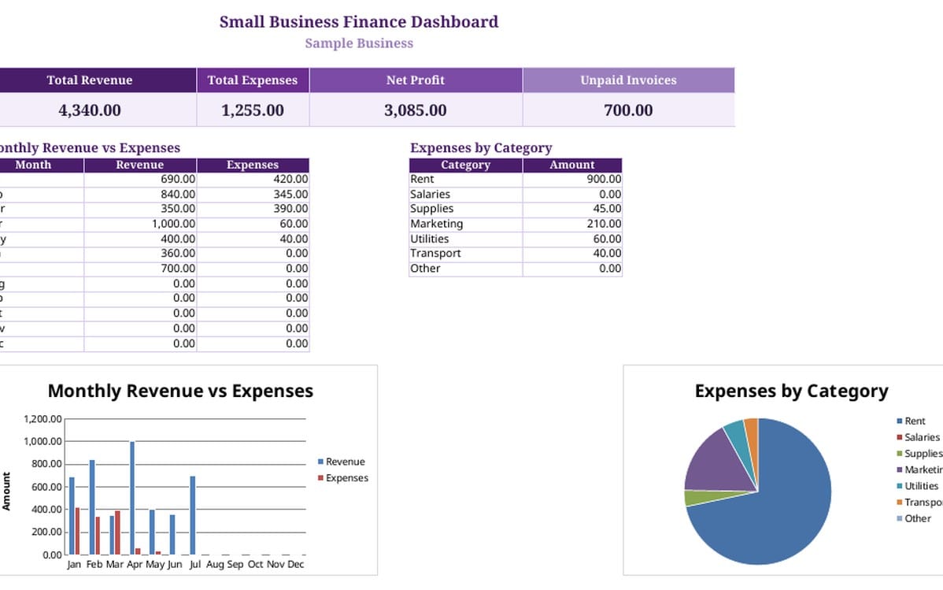Click the Transport row in category table
943x590 pixels.
pyautogui.click(x=516, y=254)
